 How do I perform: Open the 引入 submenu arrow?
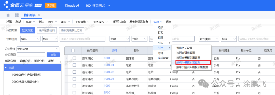[170, 43]
